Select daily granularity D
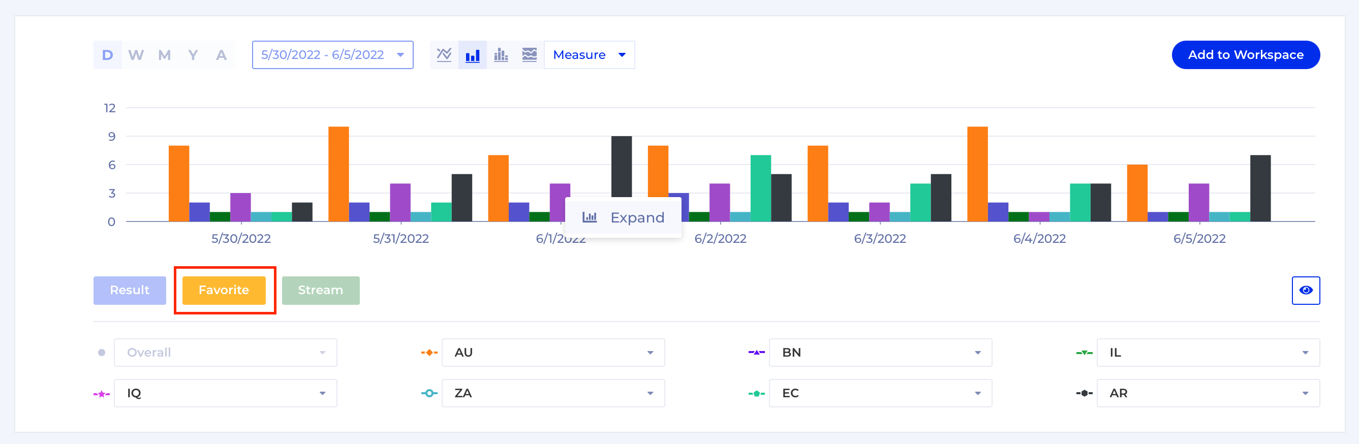Viewport: 1359px width, 444px height. 108,55
